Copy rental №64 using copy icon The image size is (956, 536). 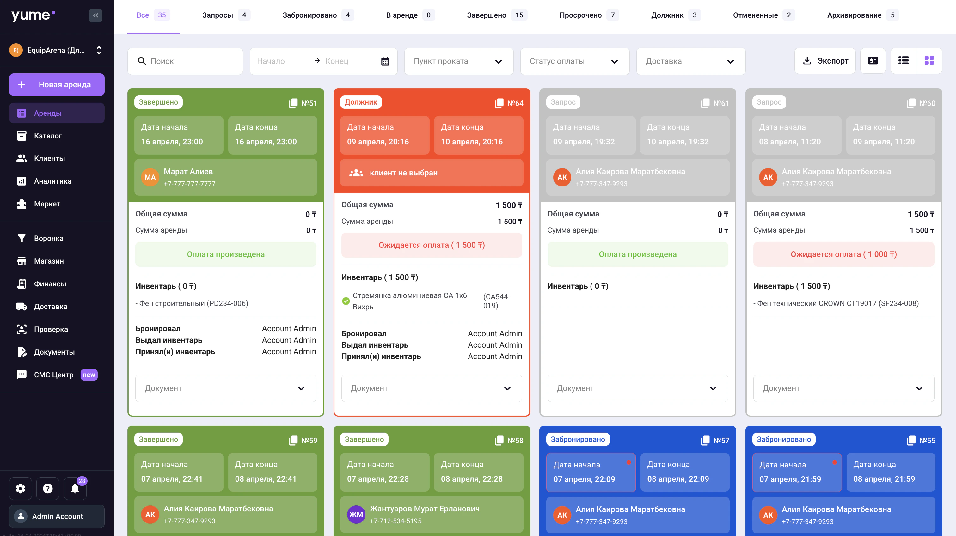pos(499,103)
